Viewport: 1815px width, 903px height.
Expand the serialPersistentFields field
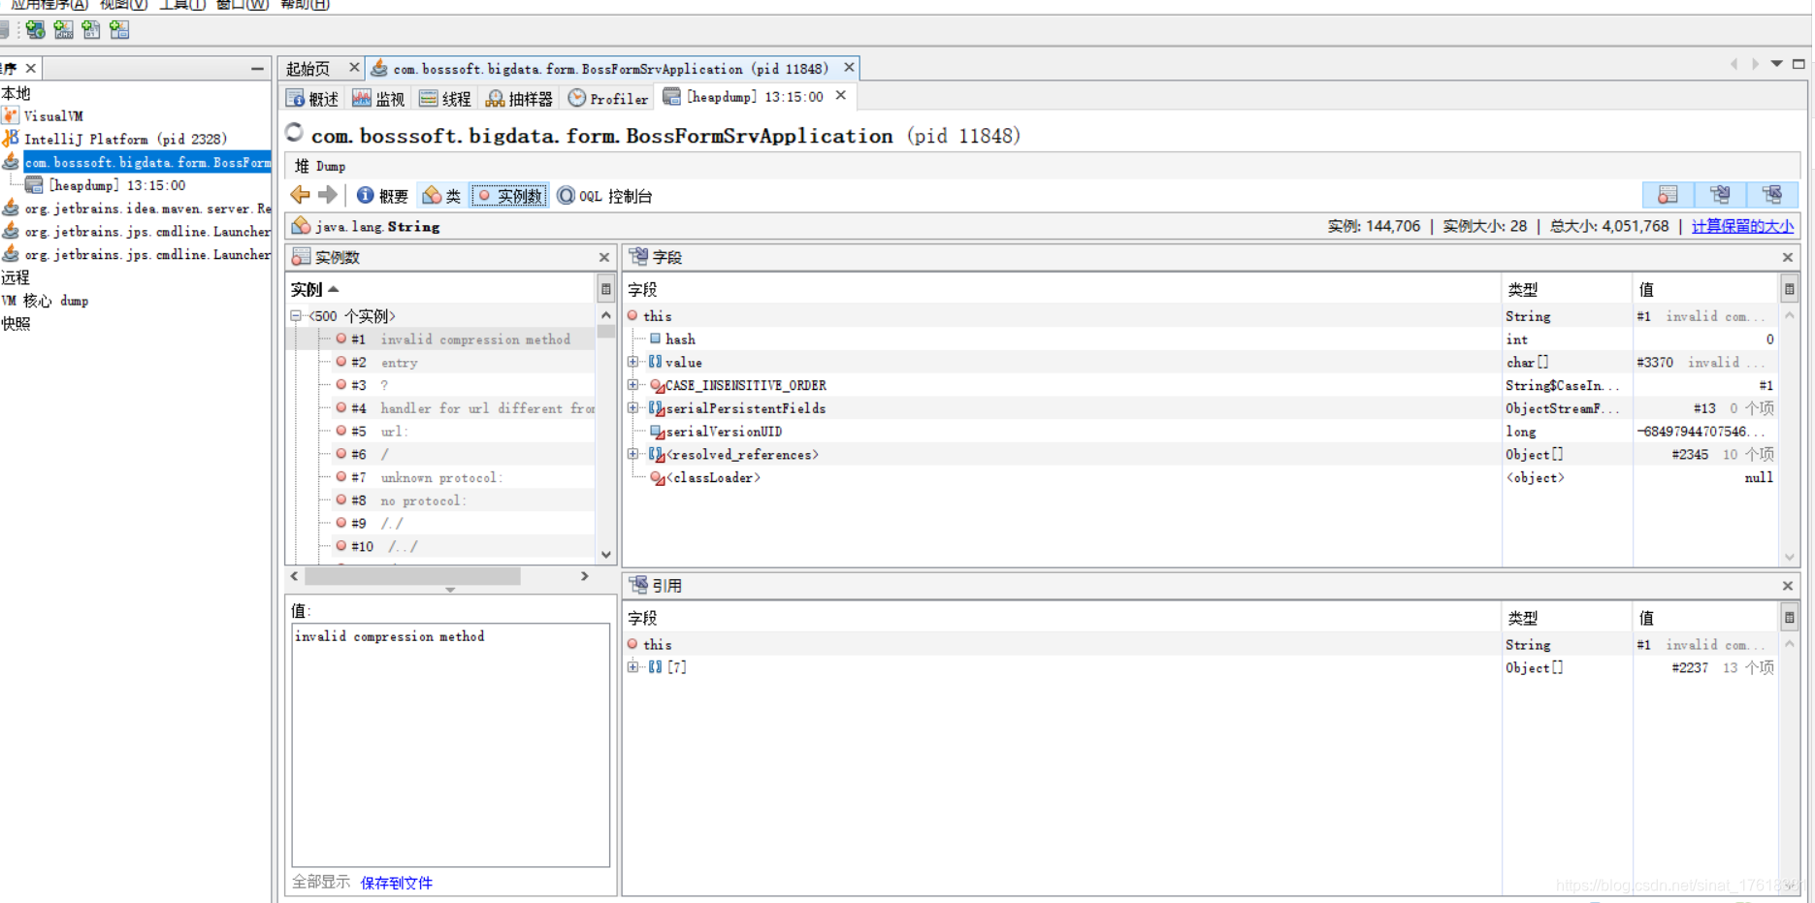tap(633, 408)
